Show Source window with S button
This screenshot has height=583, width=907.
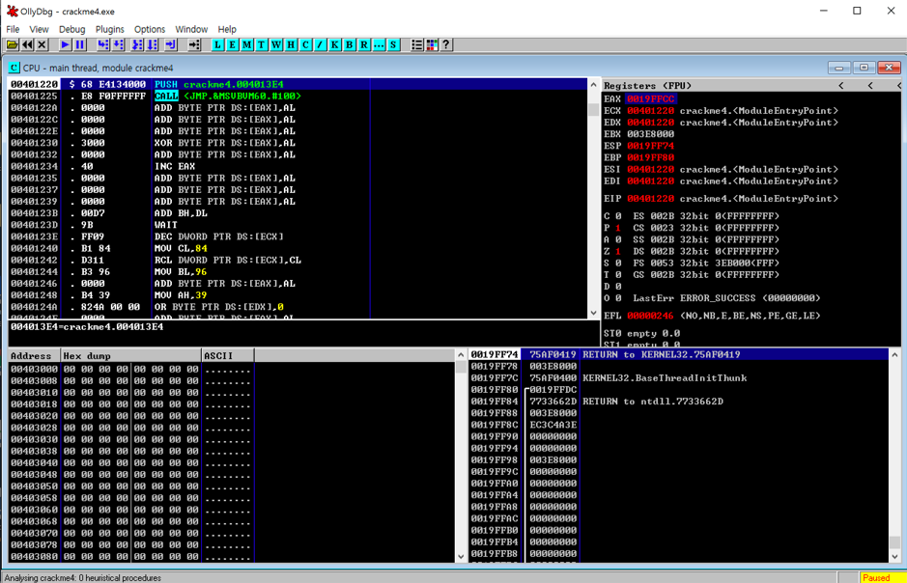click(393, 44)
